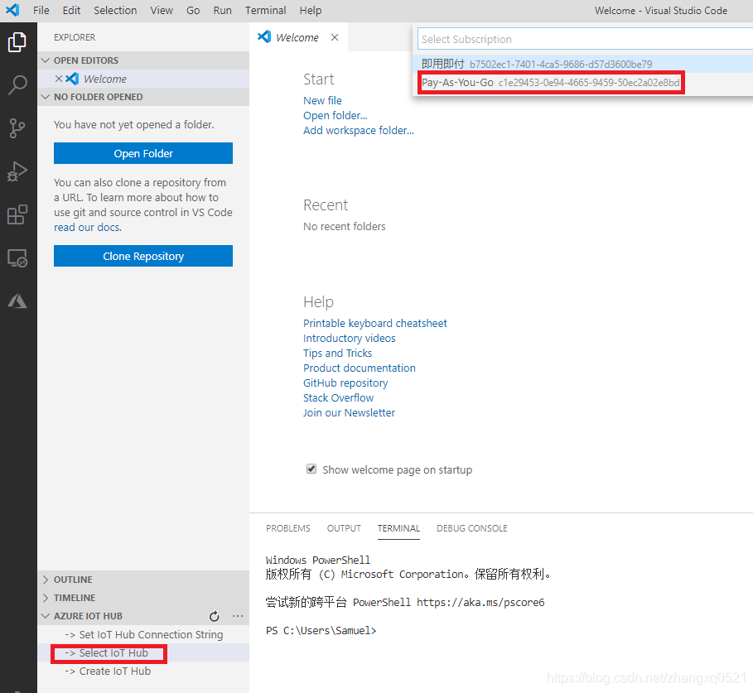The width and height of the screenshot is (753, 693).
Task: Switch to the Terminal panel tab
Action: (x=398, y=528)
